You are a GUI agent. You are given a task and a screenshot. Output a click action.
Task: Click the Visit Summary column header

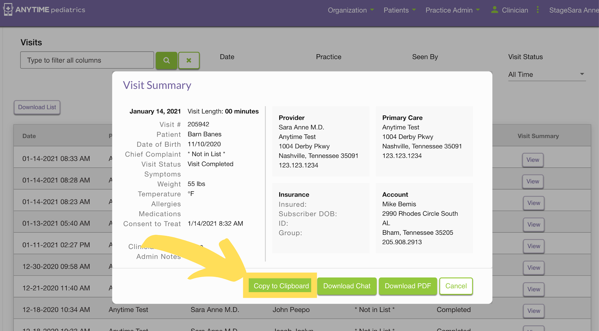[x=538, y=136]
